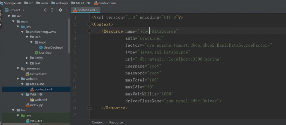Screen dimensions: 286x125
Task: Click fold marker at line 14
Action: [x=89, y=108]
